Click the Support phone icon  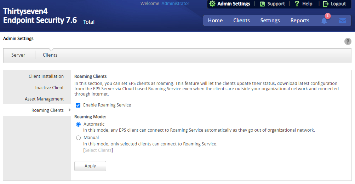(262, 4)
